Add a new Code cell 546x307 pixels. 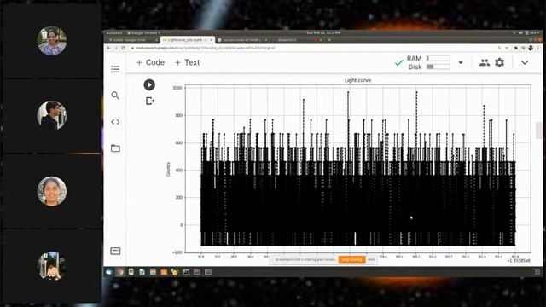(x=150, y=62)
